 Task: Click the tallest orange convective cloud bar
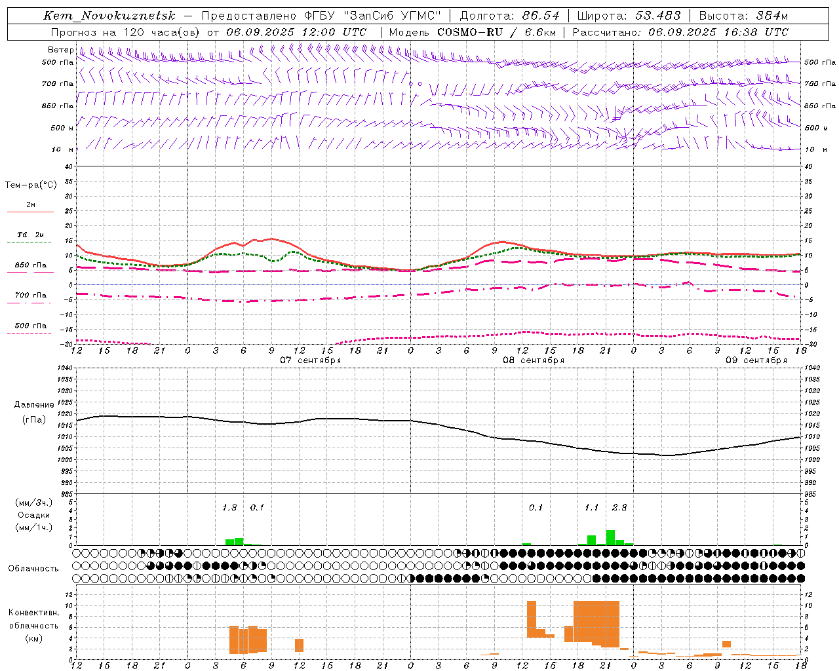(596, 621)
